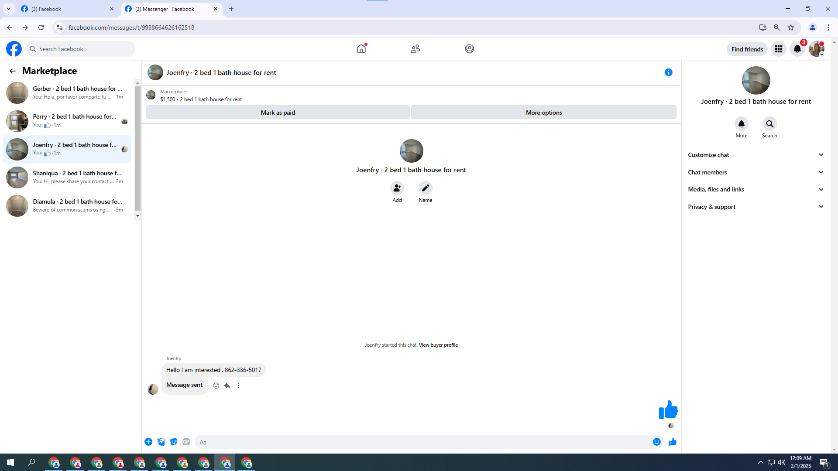Mute this conversation
838x471 pixels.
pyautogui.click(x=742, y=124)
